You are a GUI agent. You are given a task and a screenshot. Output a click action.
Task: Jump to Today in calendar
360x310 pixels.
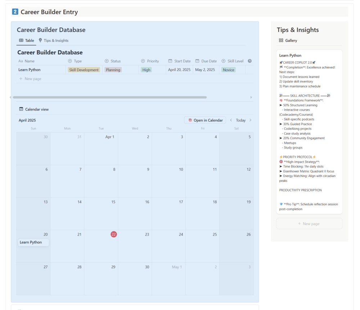[240, 120]
